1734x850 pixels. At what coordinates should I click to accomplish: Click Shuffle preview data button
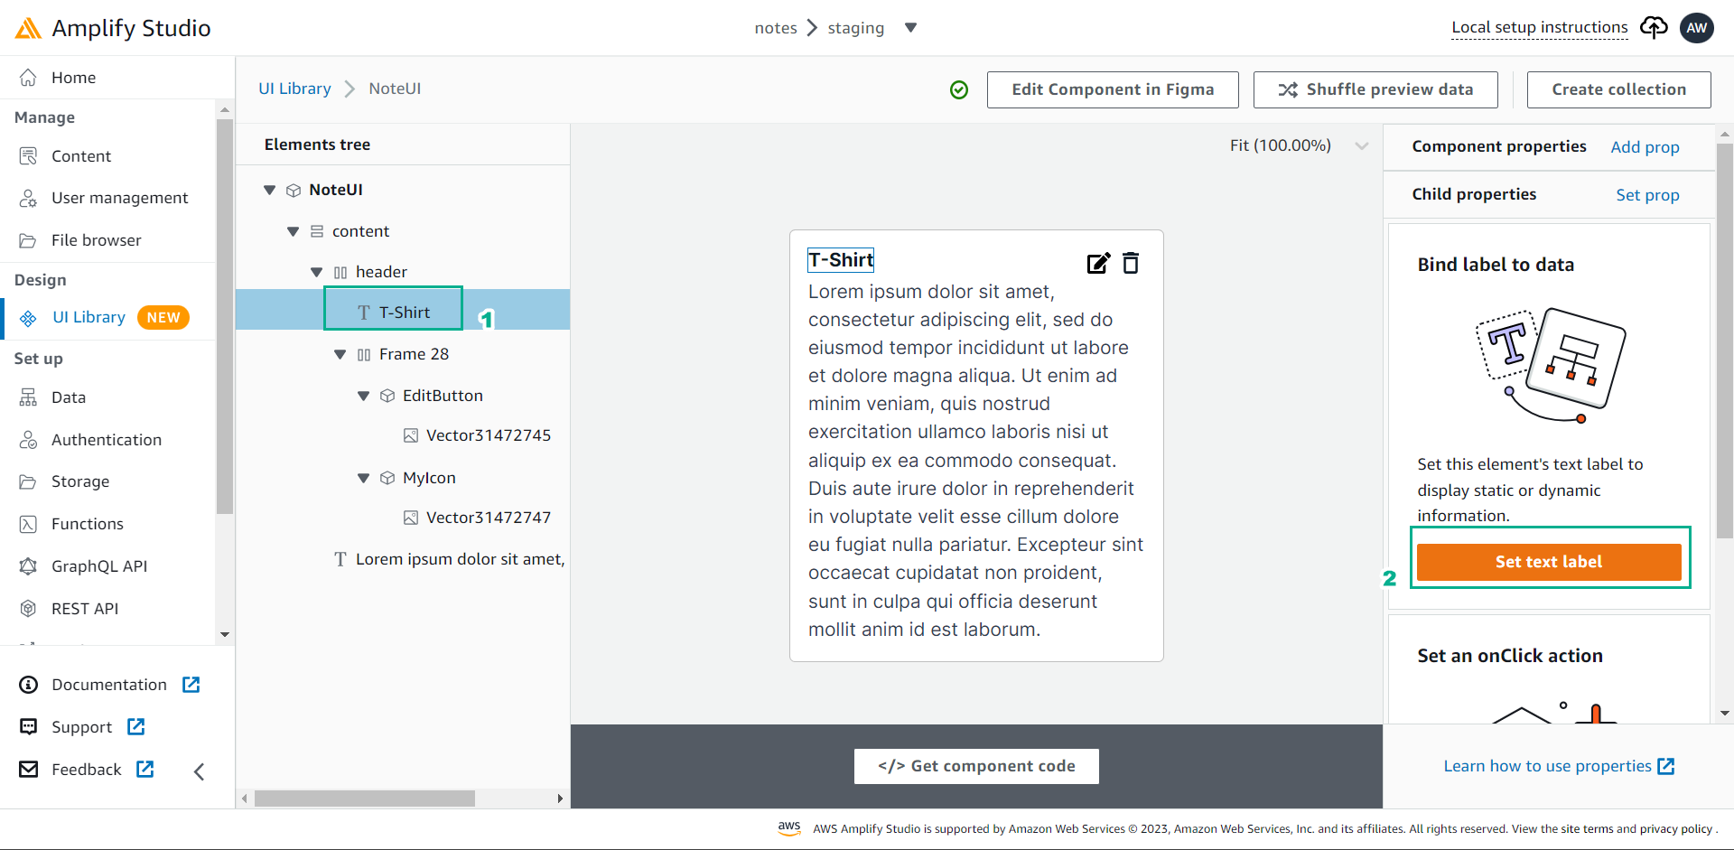[x=1375, y=89]
